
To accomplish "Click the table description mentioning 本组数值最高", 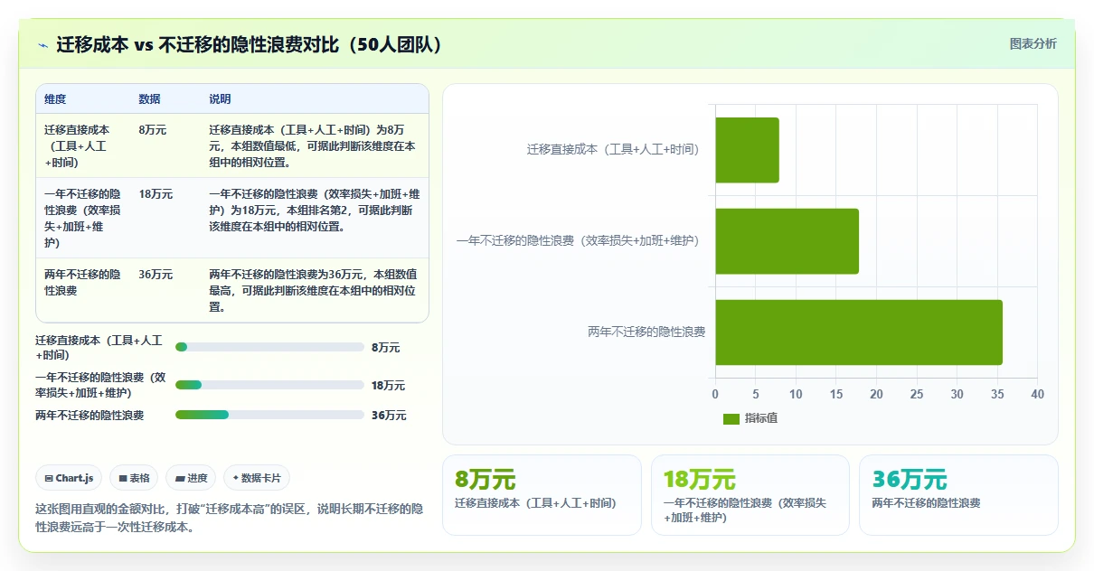I will pyautogui.click(x=313, y=291).
